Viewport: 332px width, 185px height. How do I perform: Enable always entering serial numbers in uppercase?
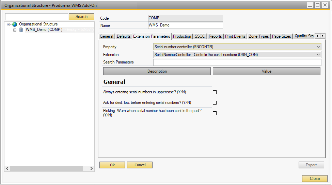(x=215, y=92)
